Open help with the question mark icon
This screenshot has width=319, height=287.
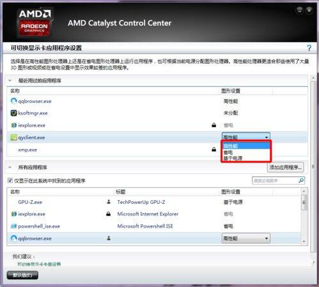coord(309,48)
